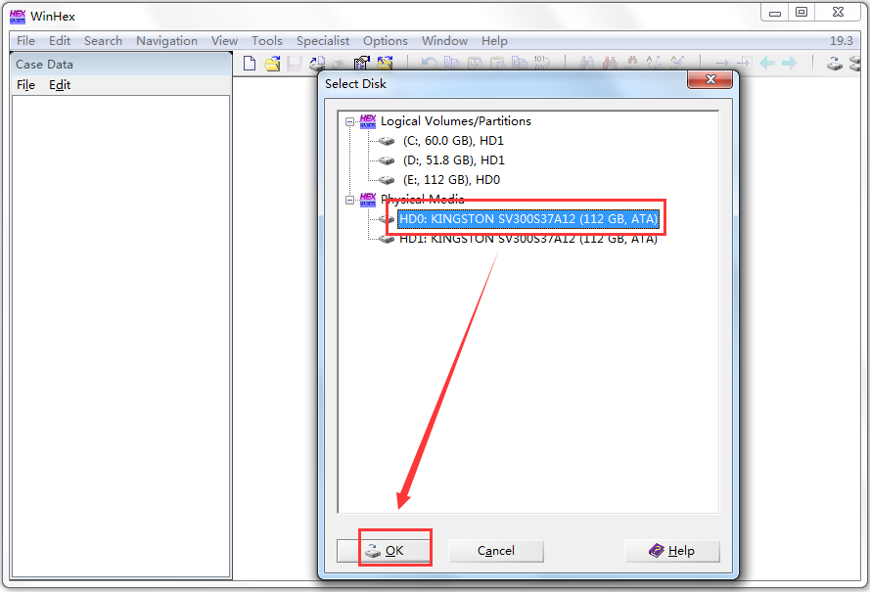Select the Physical Media label
The image size is (870, 592).
click(422, 200)
